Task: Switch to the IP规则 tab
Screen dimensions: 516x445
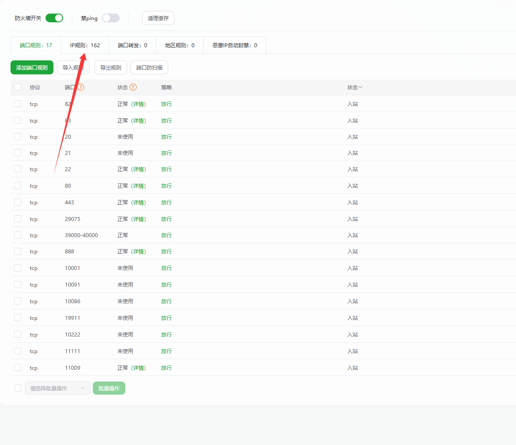Action: coord(85,45)
